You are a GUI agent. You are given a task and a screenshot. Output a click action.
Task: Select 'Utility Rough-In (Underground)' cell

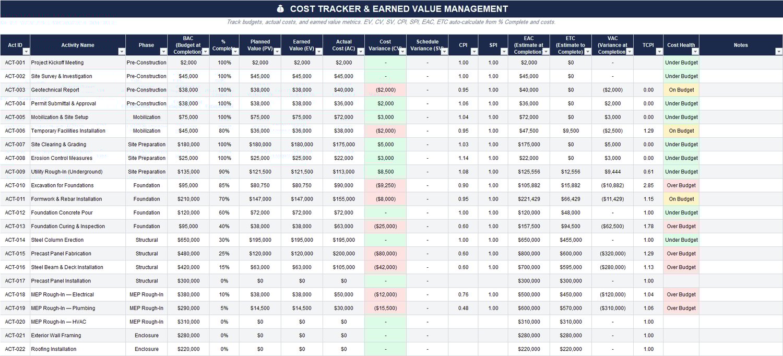(x=78, y=172)
